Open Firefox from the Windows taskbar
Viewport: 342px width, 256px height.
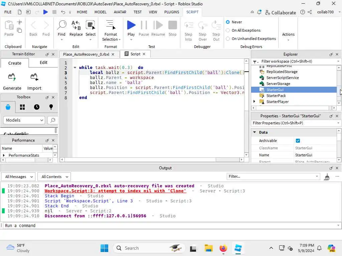(x=223, y=248)
